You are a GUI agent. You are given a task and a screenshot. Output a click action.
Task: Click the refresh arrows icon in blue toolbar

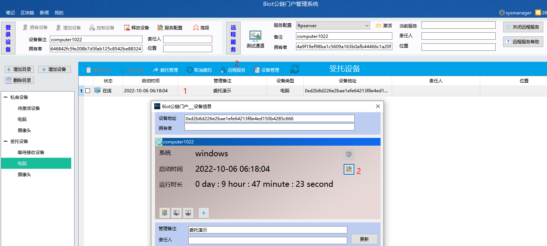295,69
